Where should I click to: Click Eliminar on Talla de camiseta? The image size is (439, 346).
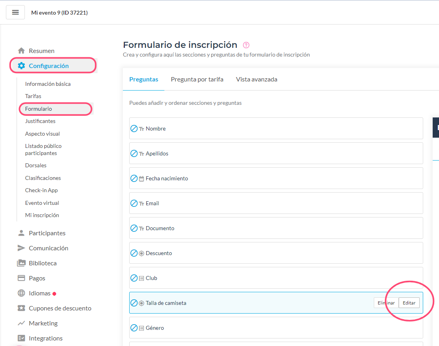[x=386, y=303]
